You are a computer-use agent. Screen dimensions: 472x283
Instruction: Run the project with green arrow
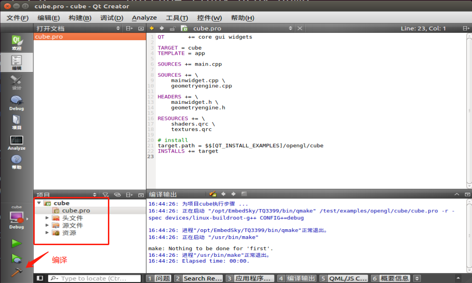16,243
